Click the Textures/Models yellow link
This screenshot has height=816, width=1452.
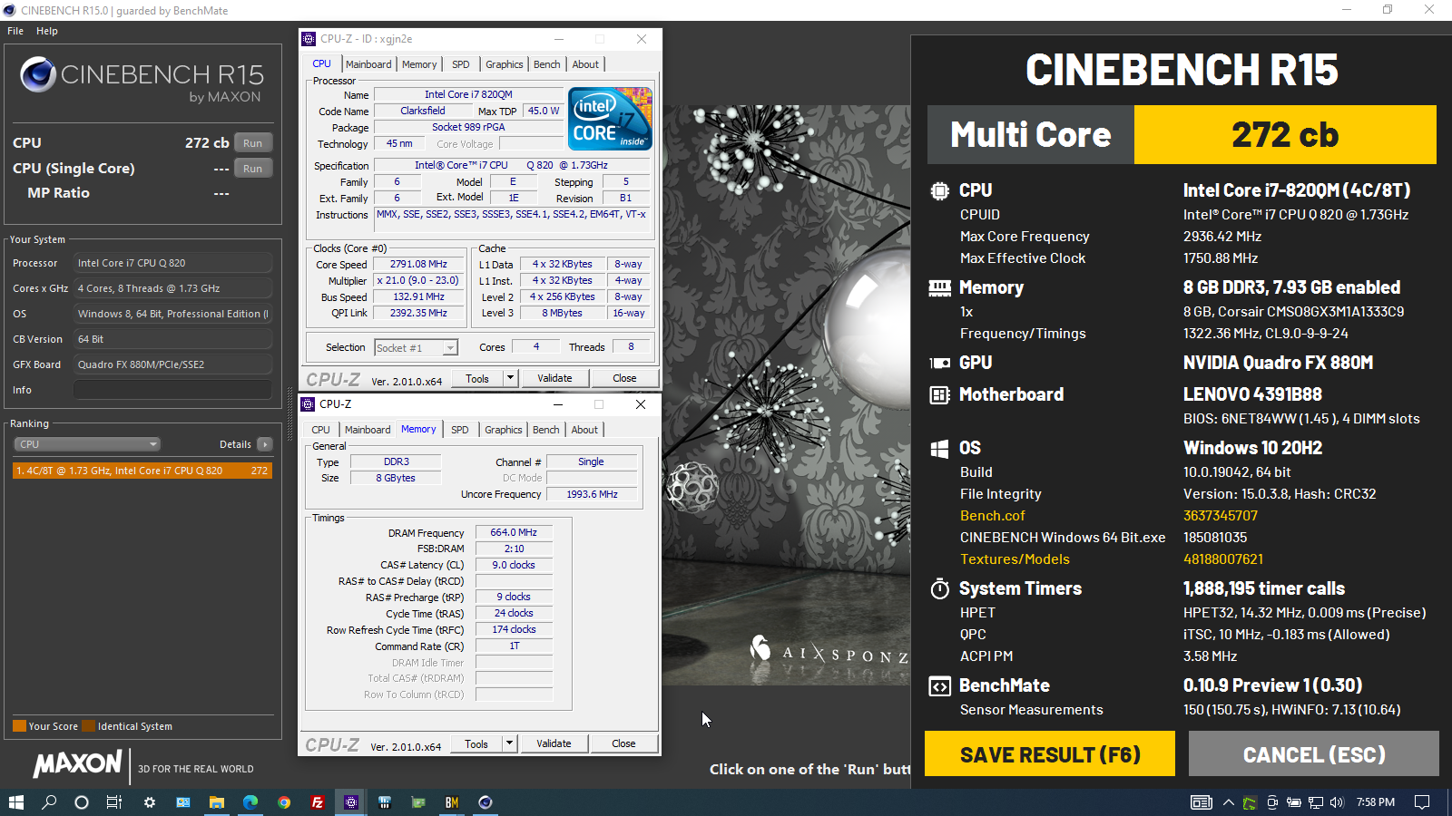[x=1015, y=559]
